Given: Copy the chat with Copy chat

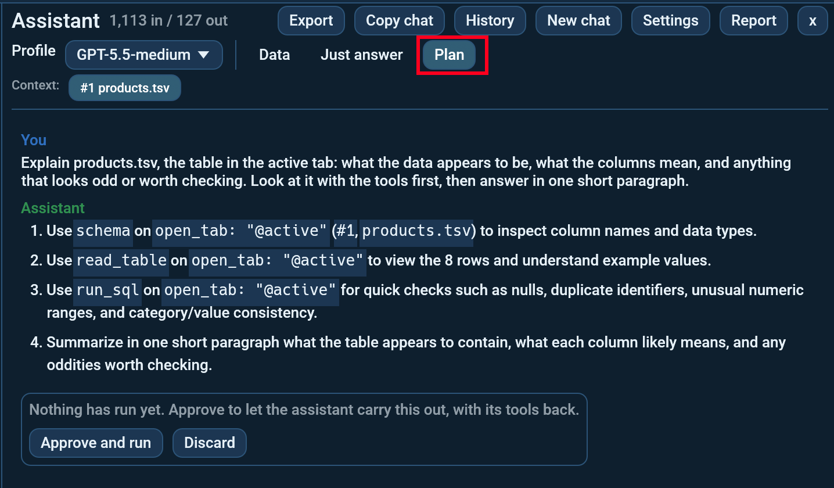Looking at the screenshot, I should tap(400, 21).
